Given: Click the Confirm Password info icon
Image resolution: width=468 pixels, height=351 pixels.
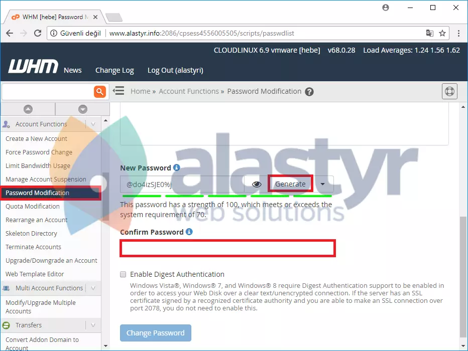Looking at the screenshot, I should [189, 232].
